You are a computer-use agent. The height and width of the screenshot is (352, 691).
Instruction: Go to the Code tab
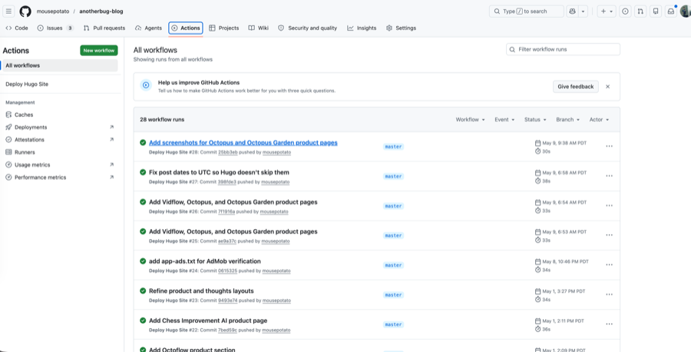pos(17,28)
